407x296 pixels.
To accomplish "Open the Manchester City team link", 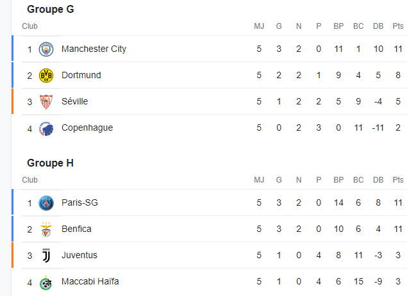I will (x=94, y=49).
